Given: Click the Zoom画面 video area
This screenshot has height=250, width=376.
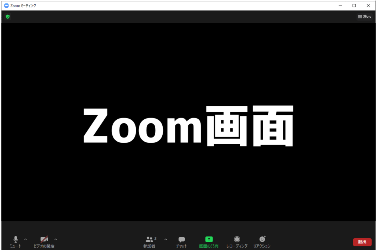Looking at the screenshot, I should 188,122.
